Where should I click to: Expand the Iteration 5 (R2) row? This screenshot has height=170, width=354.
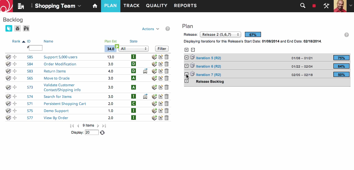coord(186,58)
